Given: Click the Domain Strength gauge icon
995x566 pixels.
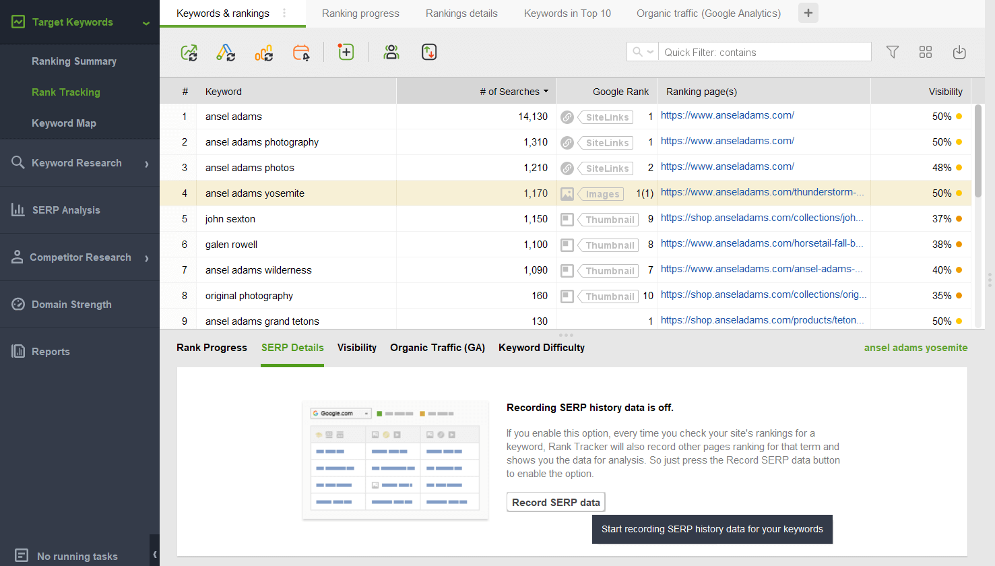Looking at the screenshot, I should [18, 304].
